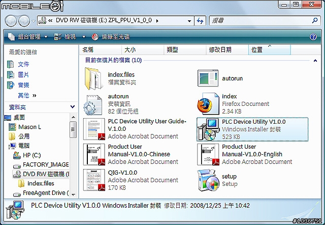The height and width of the screenshot is (225, 325).
Task: Select FACTORY_IMAGE drive in tree
Action: click(x=46, y=164)
